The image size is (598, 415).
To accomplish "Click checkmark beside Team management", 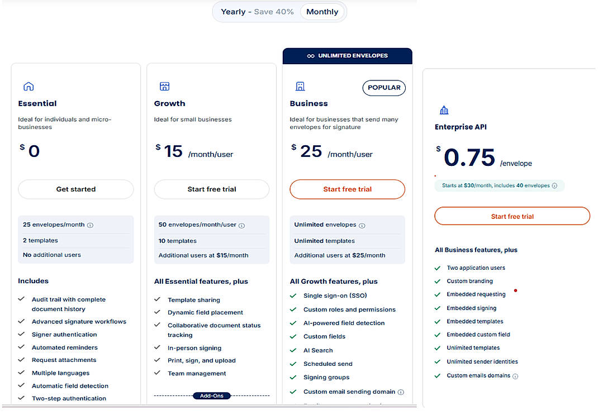I will (157, 373).
